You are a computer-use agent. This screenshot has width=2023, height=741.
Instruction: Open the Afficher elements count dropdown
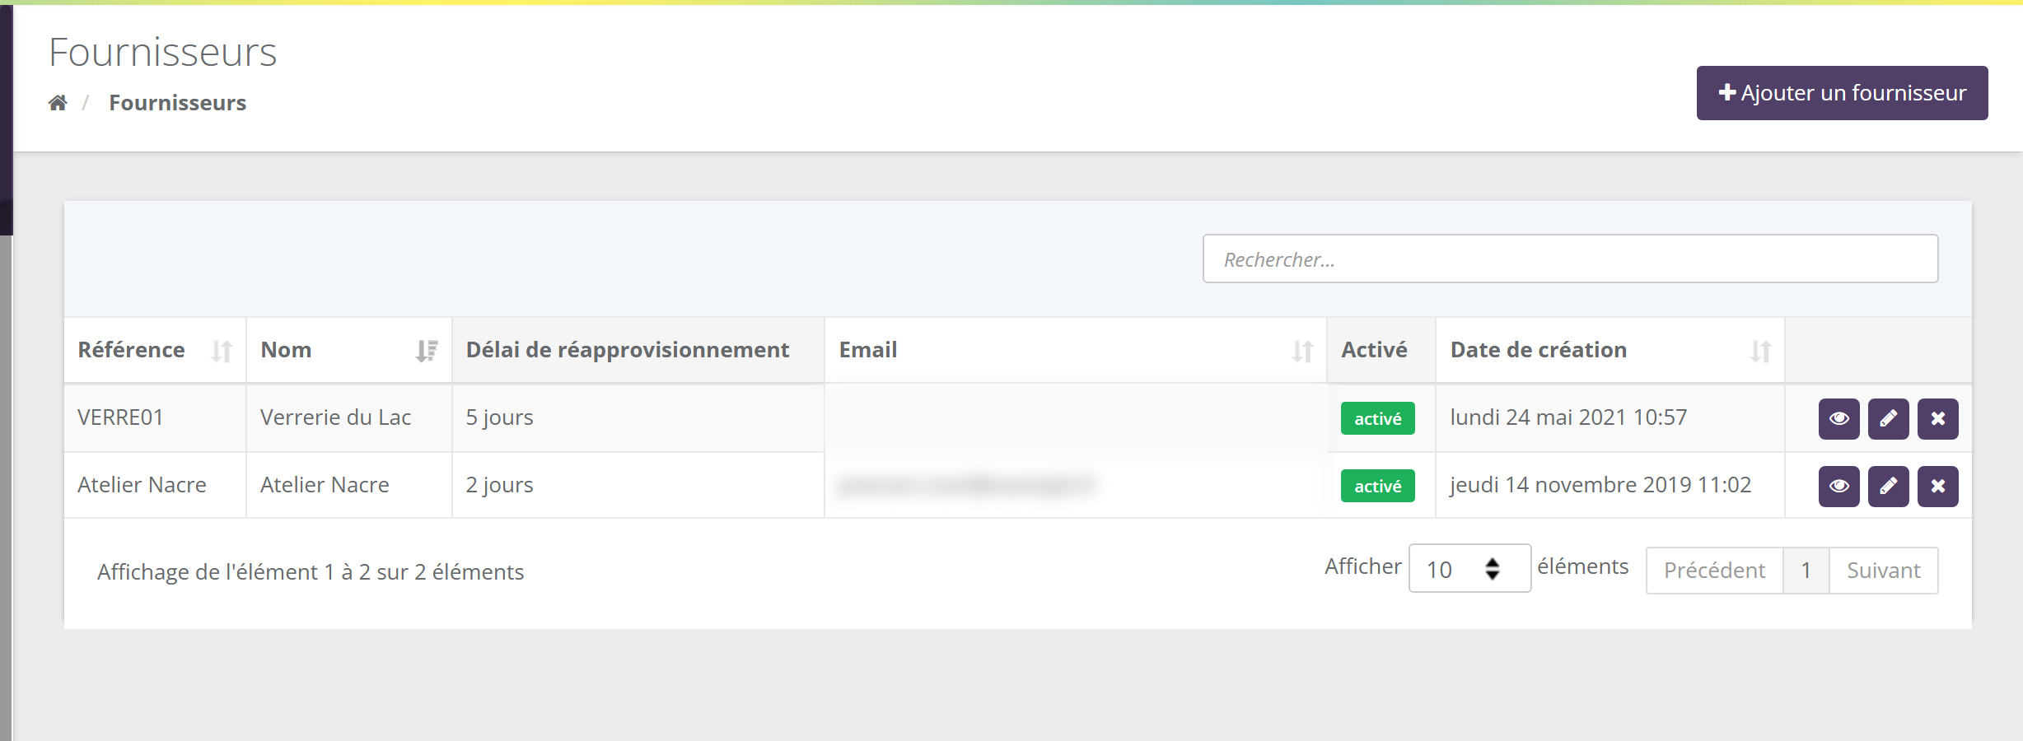pyautogui.click(x=1469, y=568)
